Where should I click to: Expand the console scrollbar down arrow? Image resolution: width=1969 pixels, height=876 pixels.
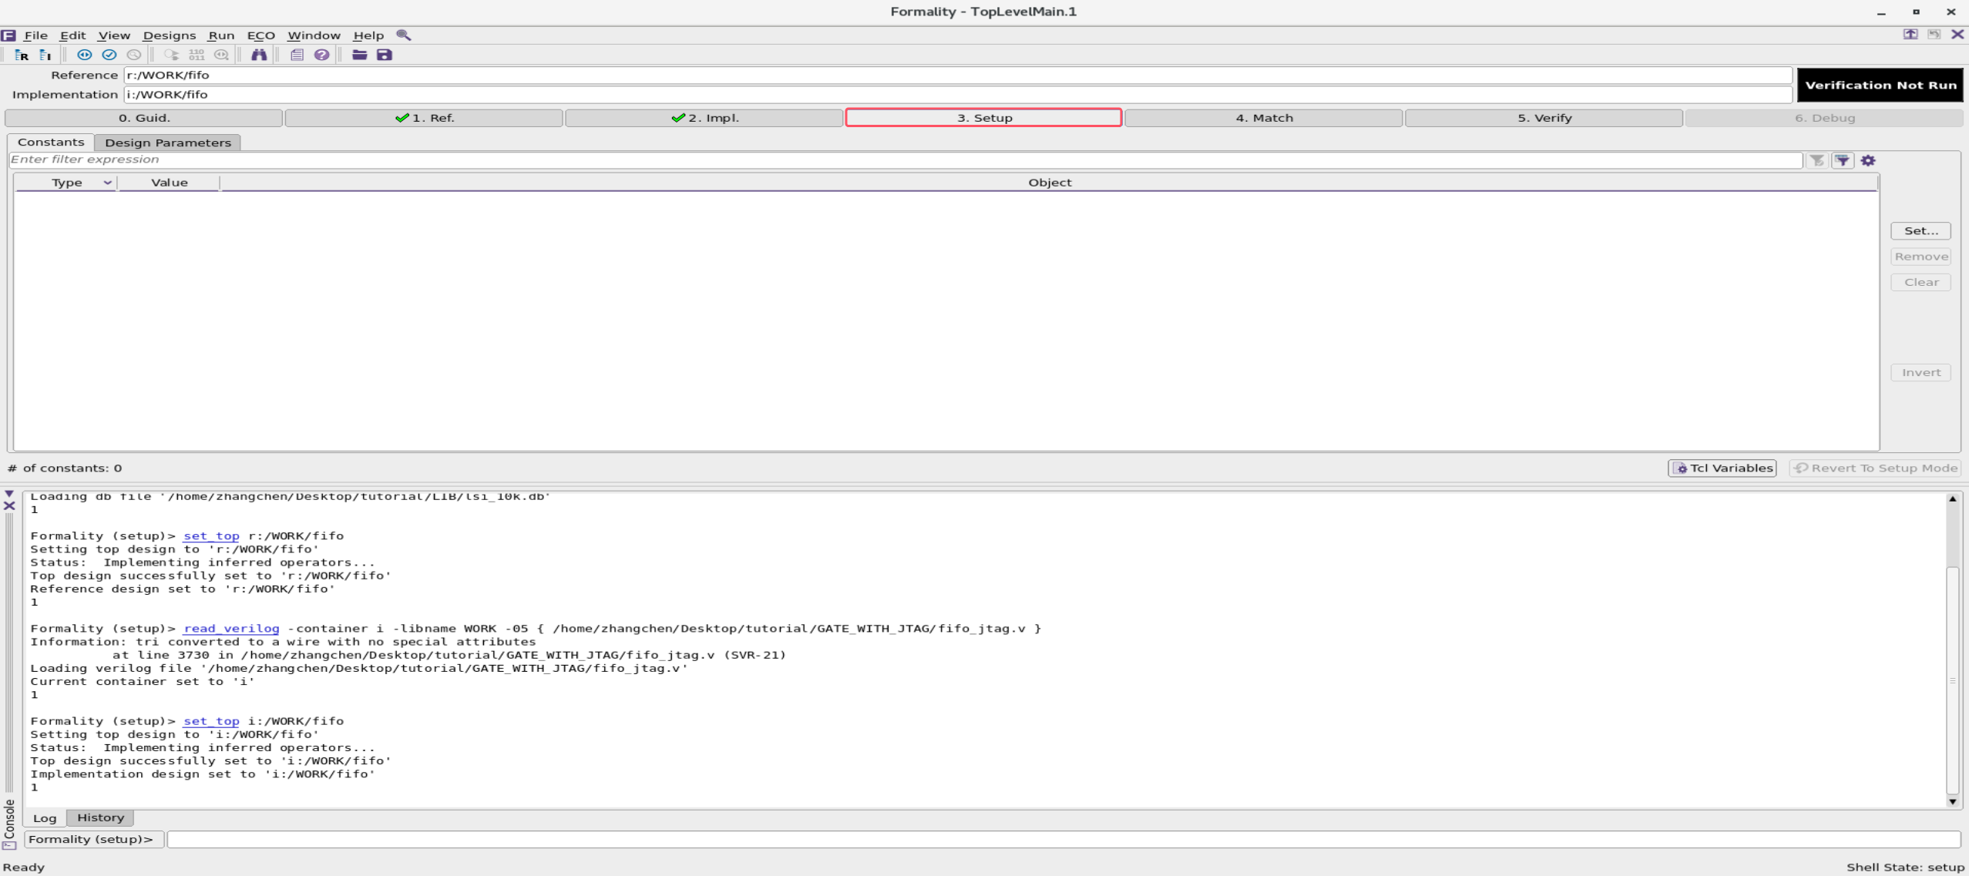[1952, 801]
